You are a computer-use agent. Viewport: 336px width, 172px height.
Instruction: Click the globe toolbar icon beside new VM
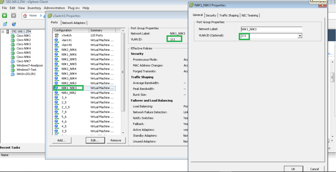click(x=14, y=24)
